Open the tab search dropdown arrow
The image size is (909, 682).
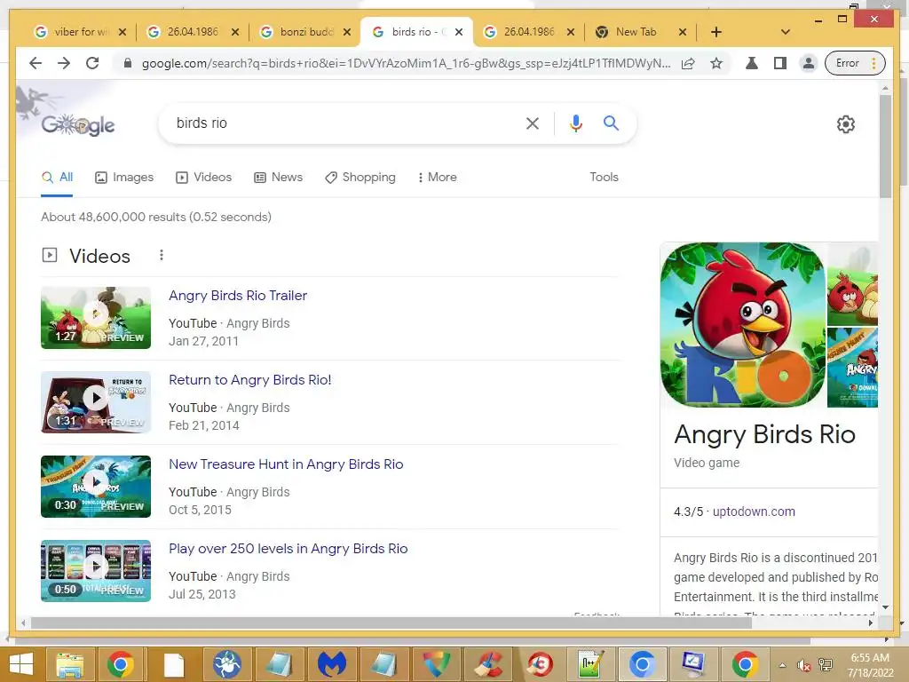(786, 32)
